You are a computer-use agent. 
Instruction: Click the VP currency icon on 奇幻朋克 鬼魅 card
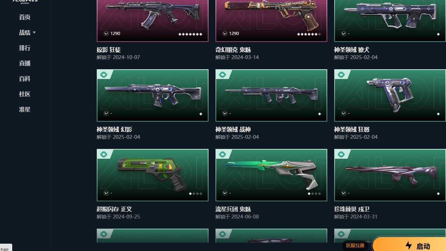(225, 34)
